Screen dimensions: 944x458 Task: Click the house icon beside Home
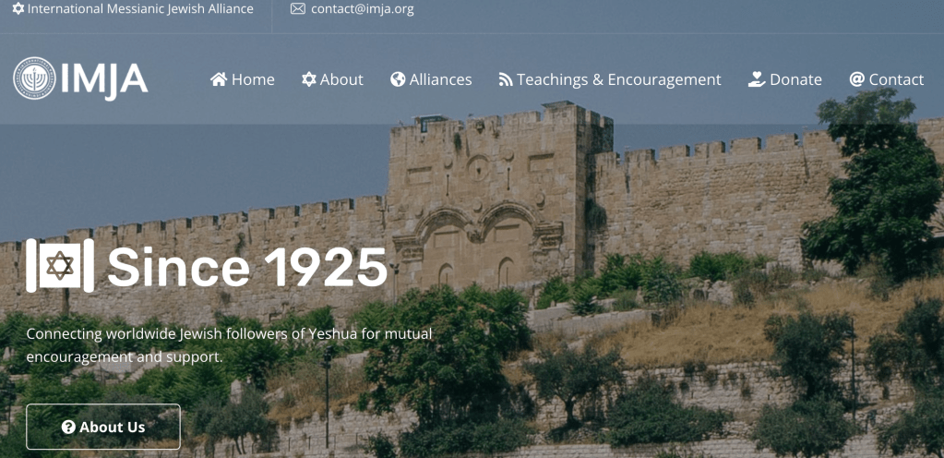coord(219,78)
